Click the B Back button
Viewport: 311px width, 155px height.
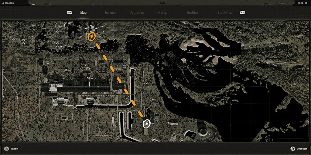[11, 149]
